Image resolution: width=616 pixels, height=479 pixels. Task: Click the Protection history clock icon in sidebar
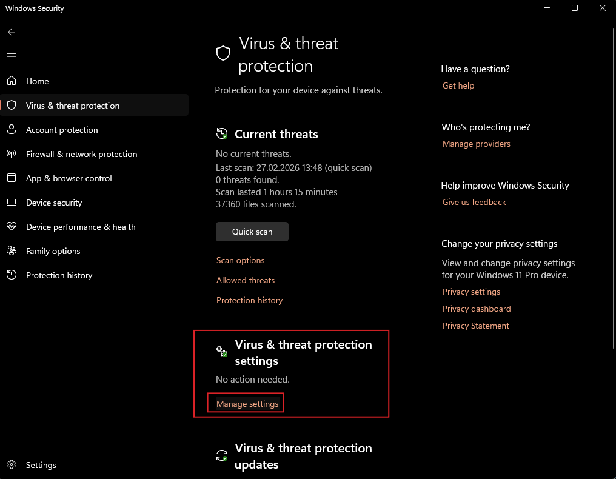pos(12,275)
